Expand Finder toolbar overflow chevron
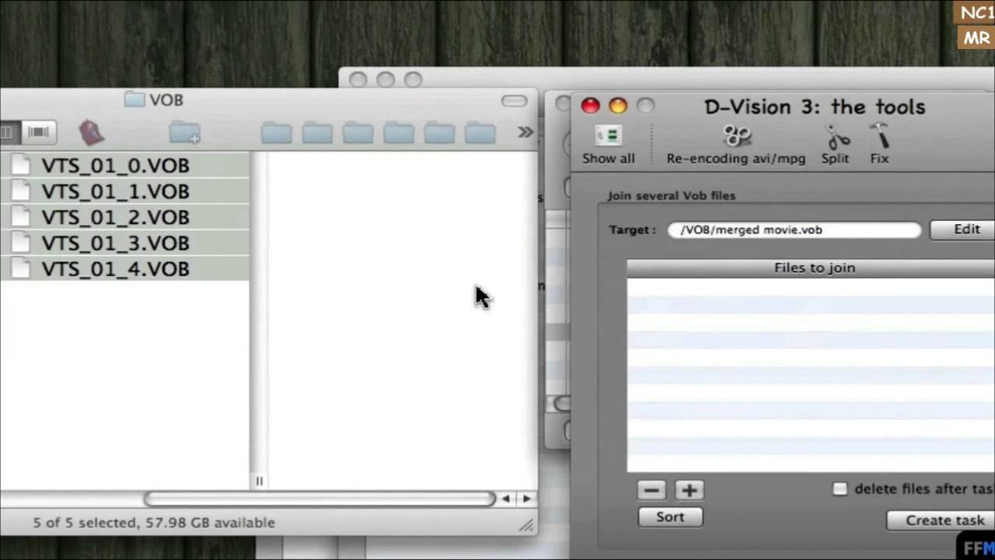This screenshot has width=995, height=560. tap(525, 132)
